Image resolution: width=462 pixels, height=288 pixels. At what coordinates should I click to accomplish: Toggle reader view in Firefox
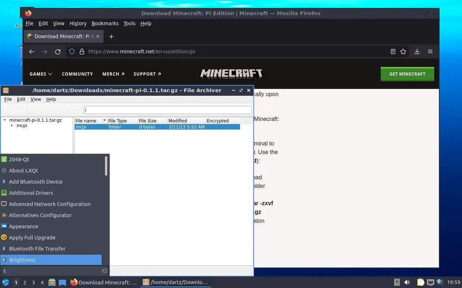393,51
